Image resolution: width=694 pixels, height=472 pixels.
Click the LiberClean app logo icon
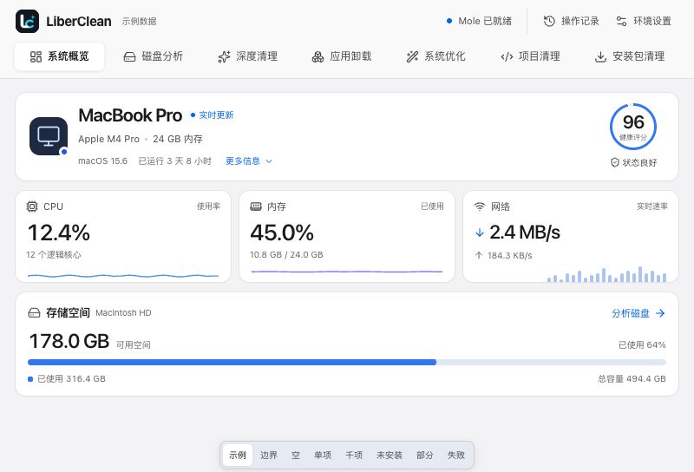click(x=27, y=21)
